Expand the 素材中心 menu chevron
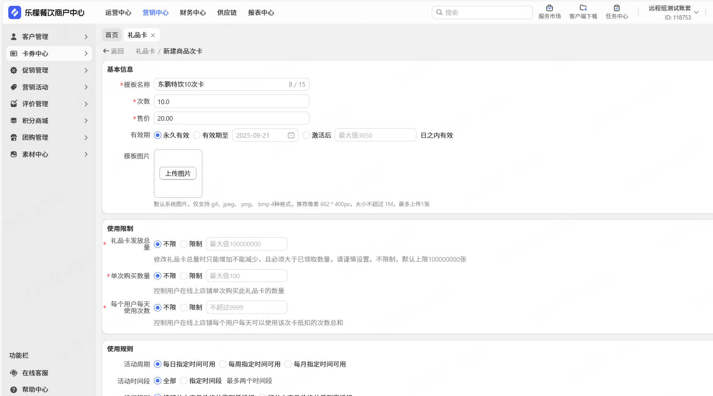 (86, 154)
